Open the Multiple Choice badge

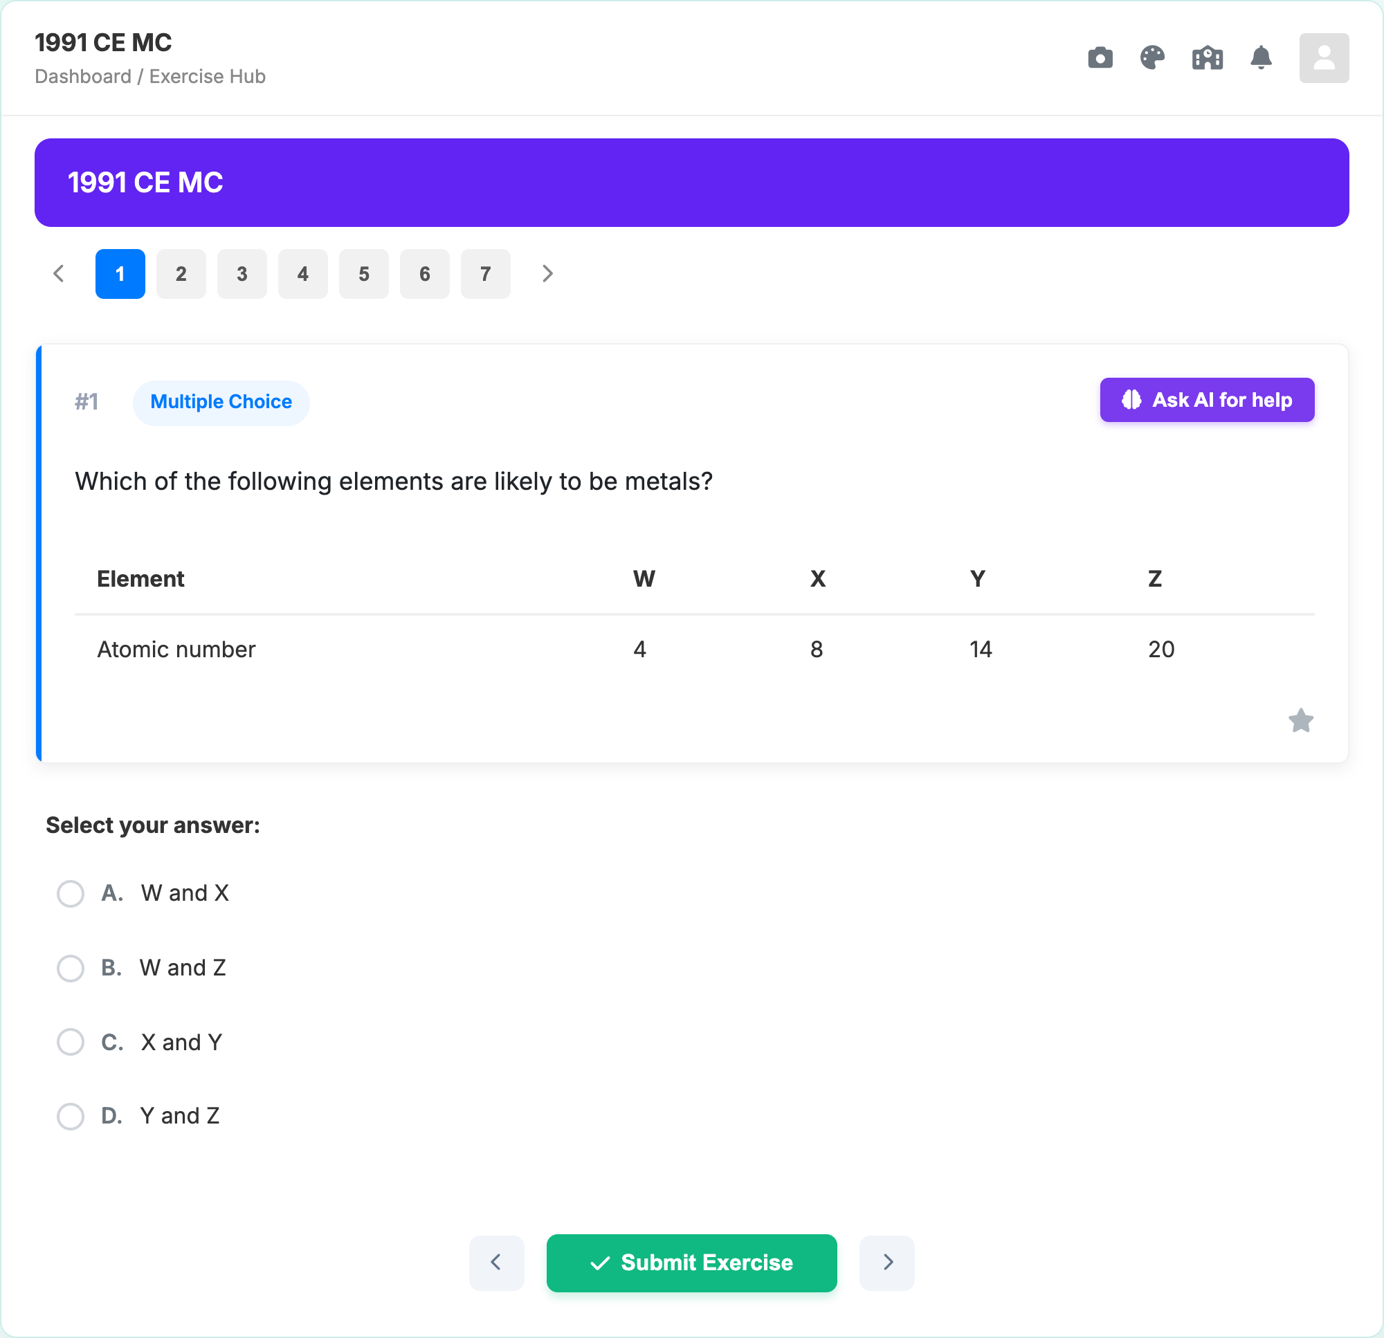click(x=221, y=402)
